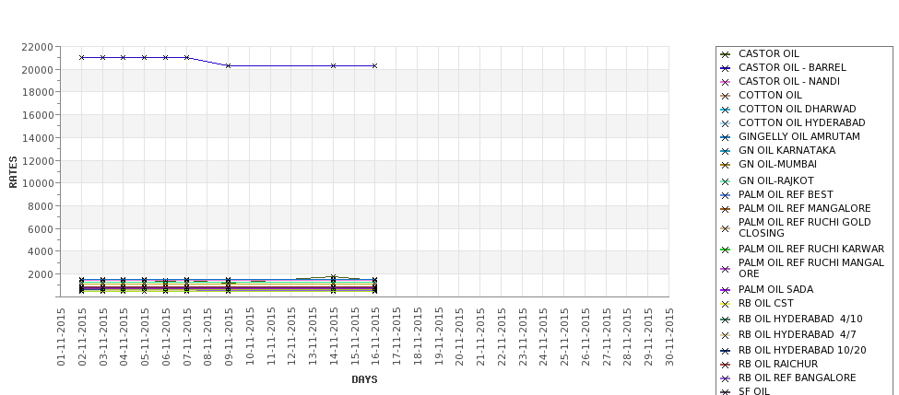This screenshot has width=899, height=395.
Task: Click top blue line point at 16-11-2015
Action: (x=375, y=66)
